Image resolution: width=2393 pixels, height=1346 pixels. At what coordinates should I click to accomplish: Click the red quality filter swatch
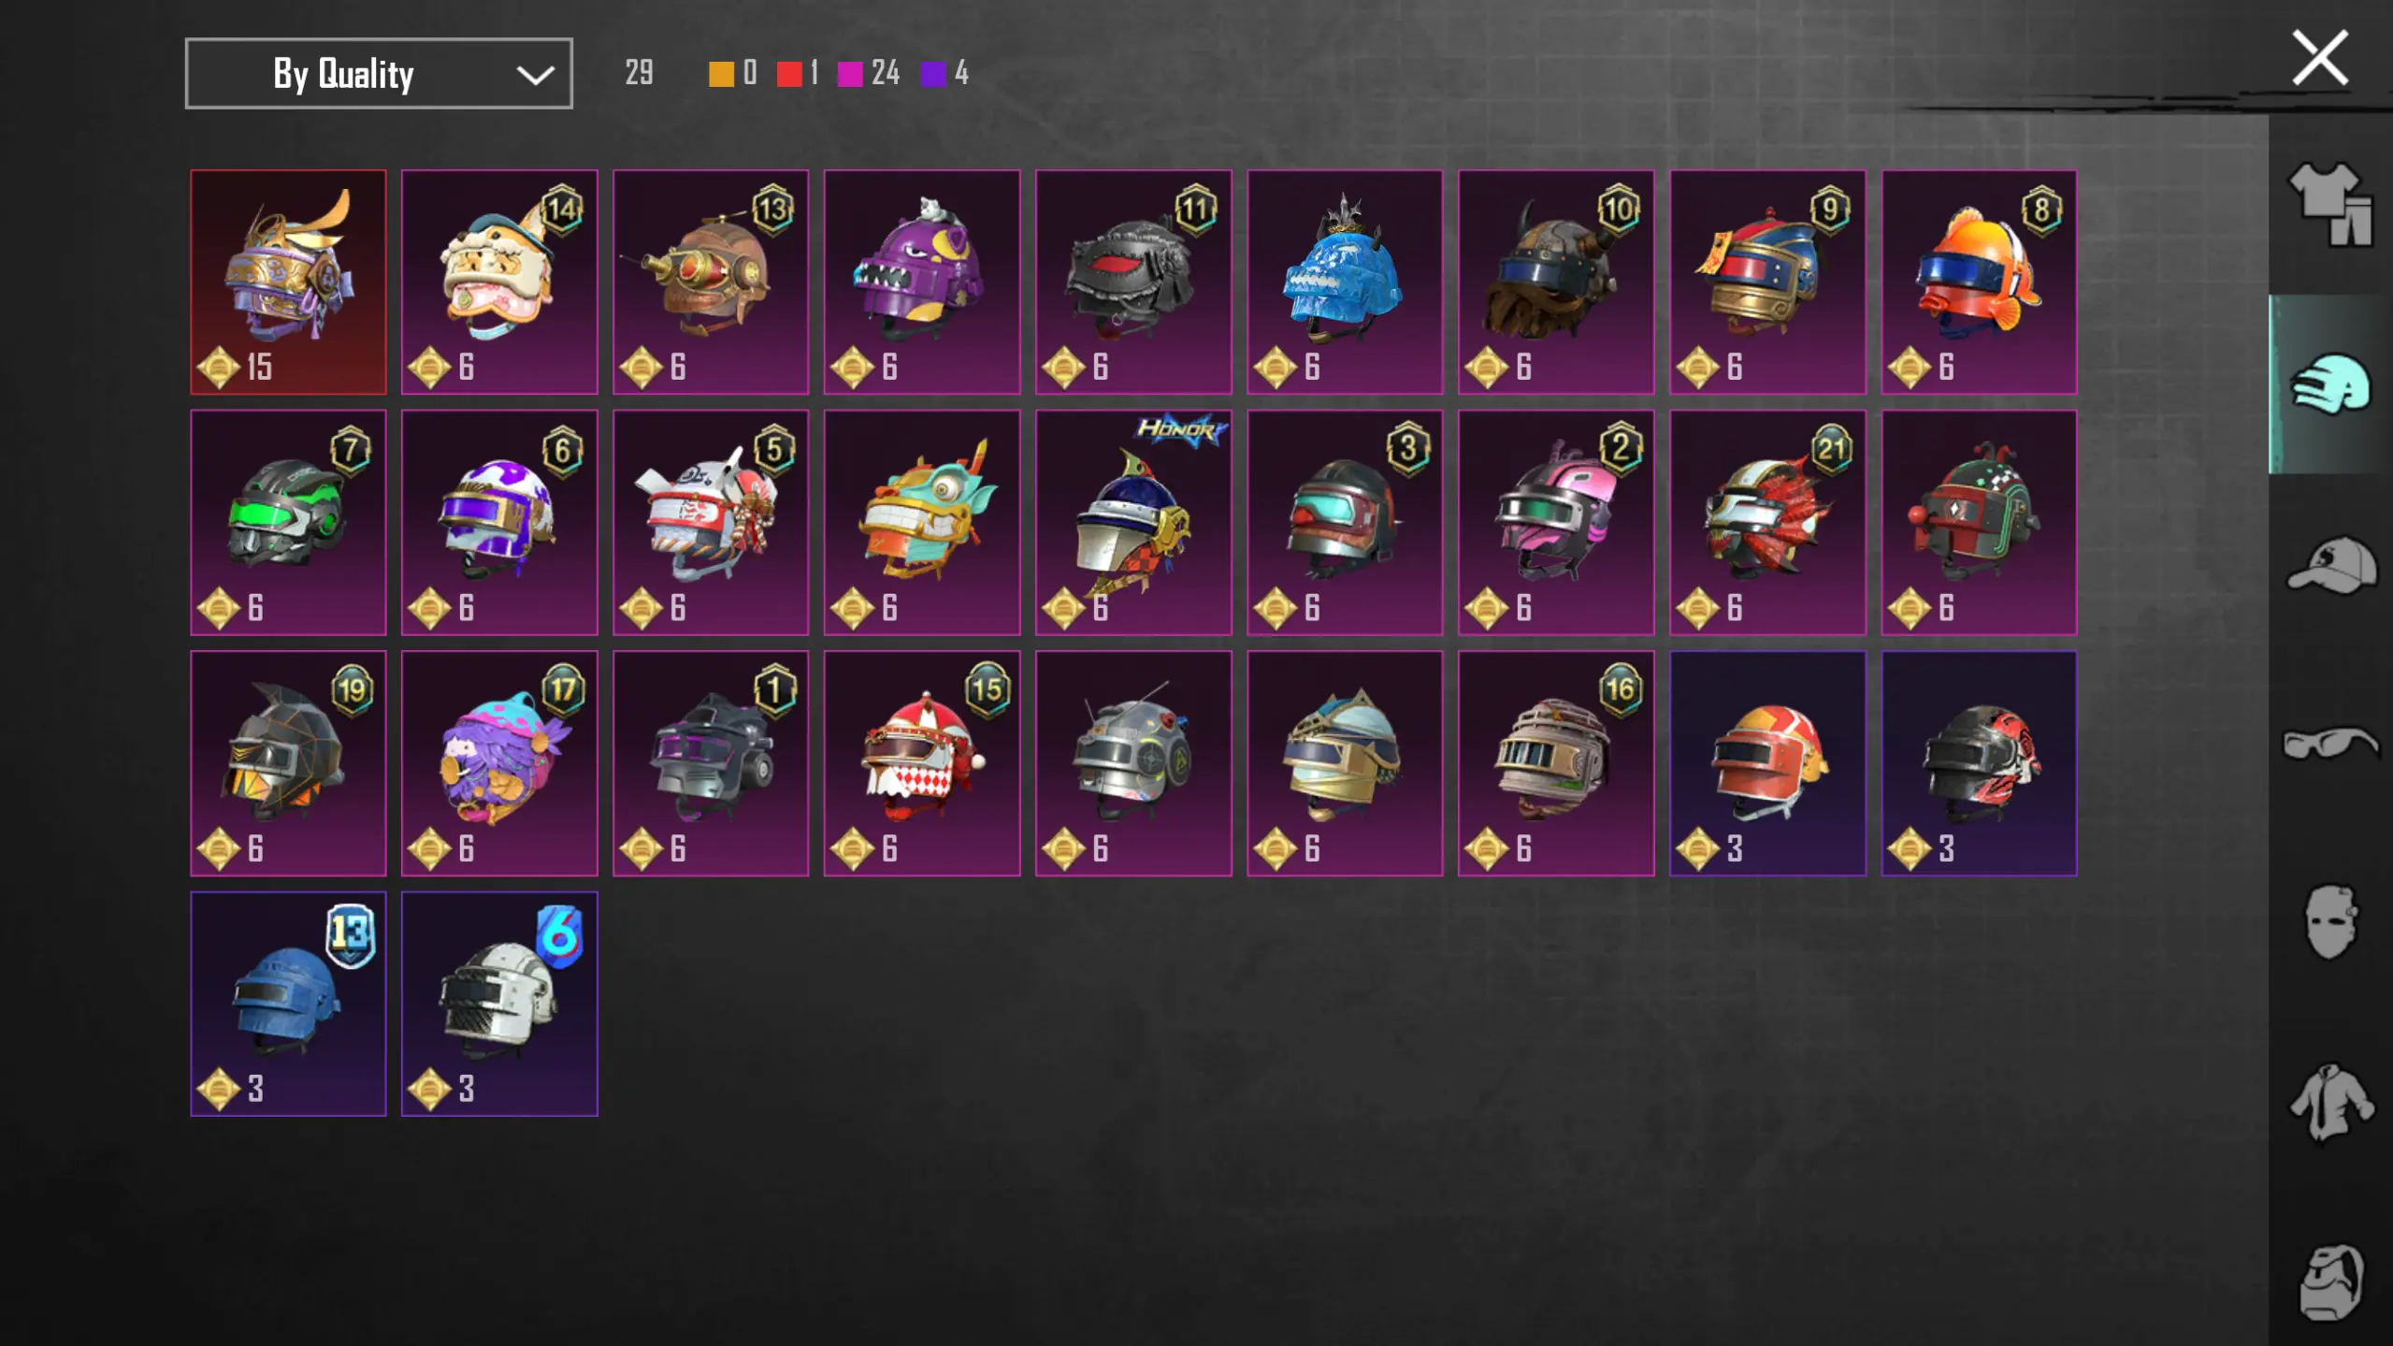pos(789,74)
